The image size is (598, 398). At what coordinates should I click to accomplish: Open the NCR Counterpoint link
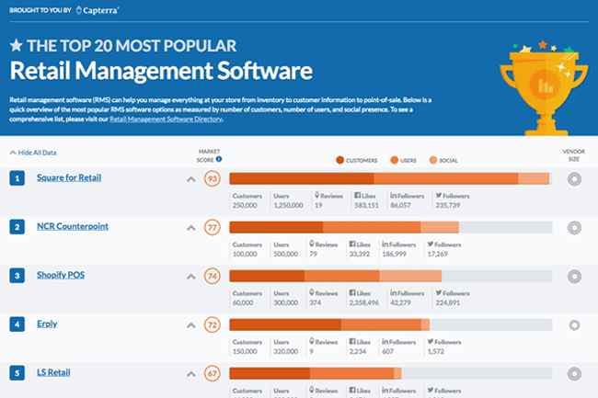73,226
